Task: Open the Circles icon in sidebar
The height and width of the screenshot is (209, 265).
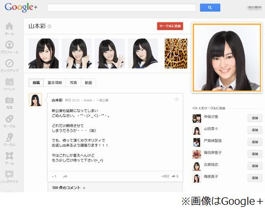Action: click(10, 119)
